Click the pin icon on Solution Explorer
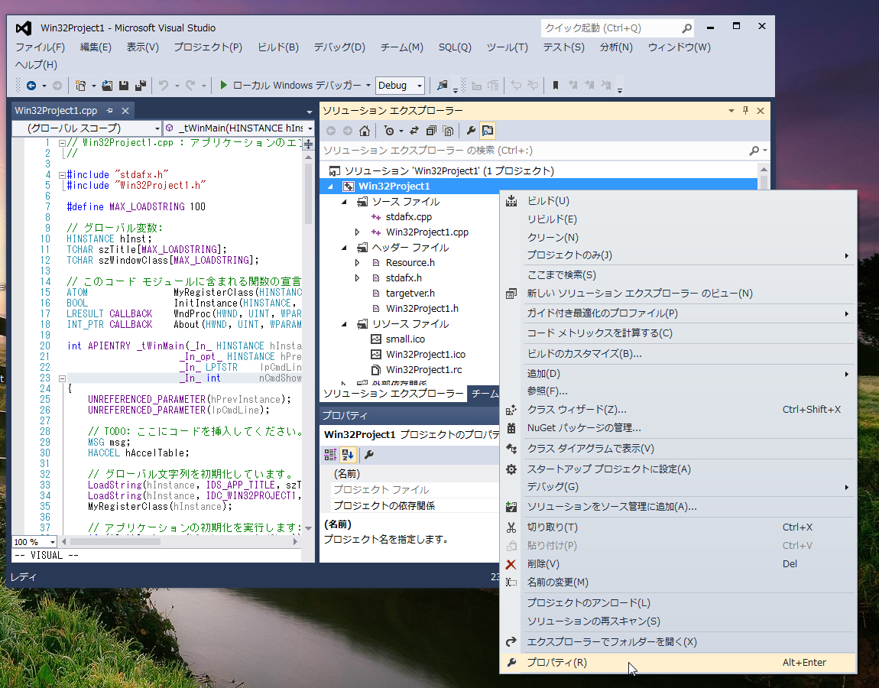The image size is (879, 688). pos(745,110)
